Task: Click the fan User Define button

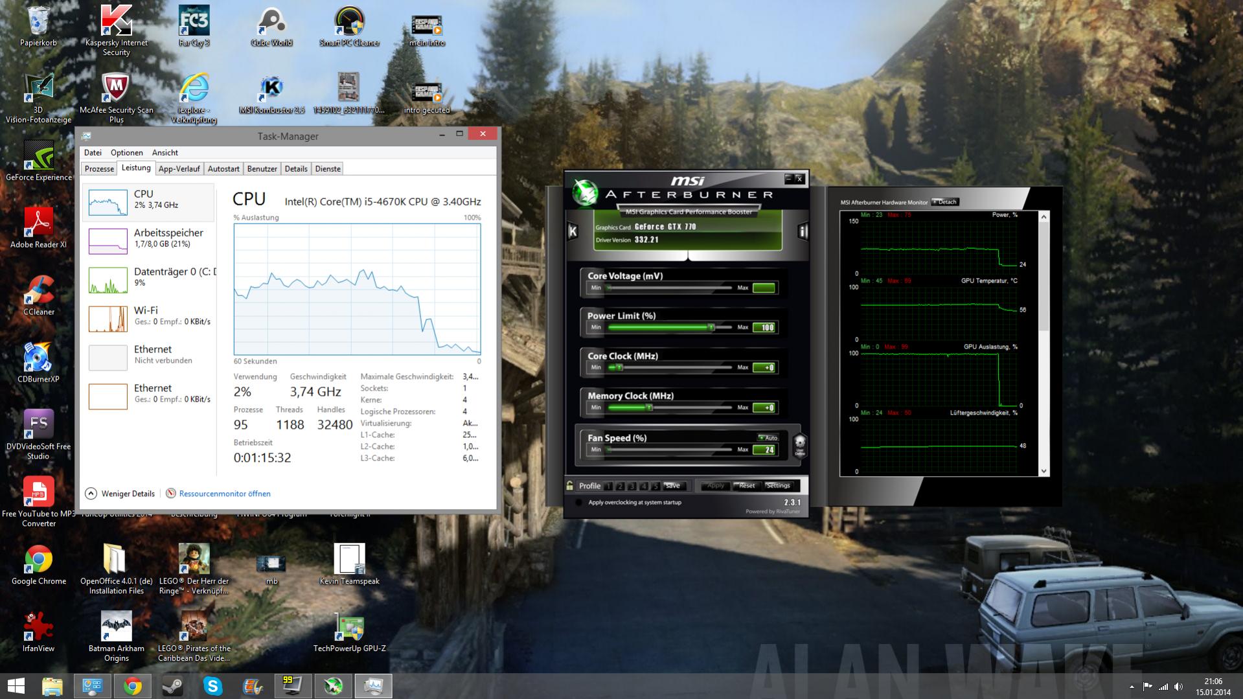Action: pos(800,446)
